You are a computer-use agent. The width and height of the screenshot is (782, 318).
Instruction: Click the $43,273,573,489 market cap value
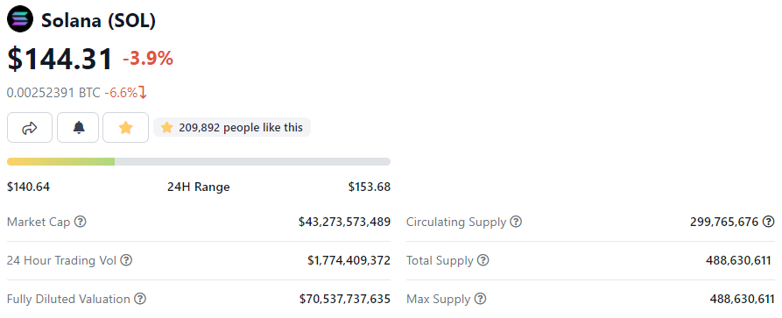pos(345,222)
